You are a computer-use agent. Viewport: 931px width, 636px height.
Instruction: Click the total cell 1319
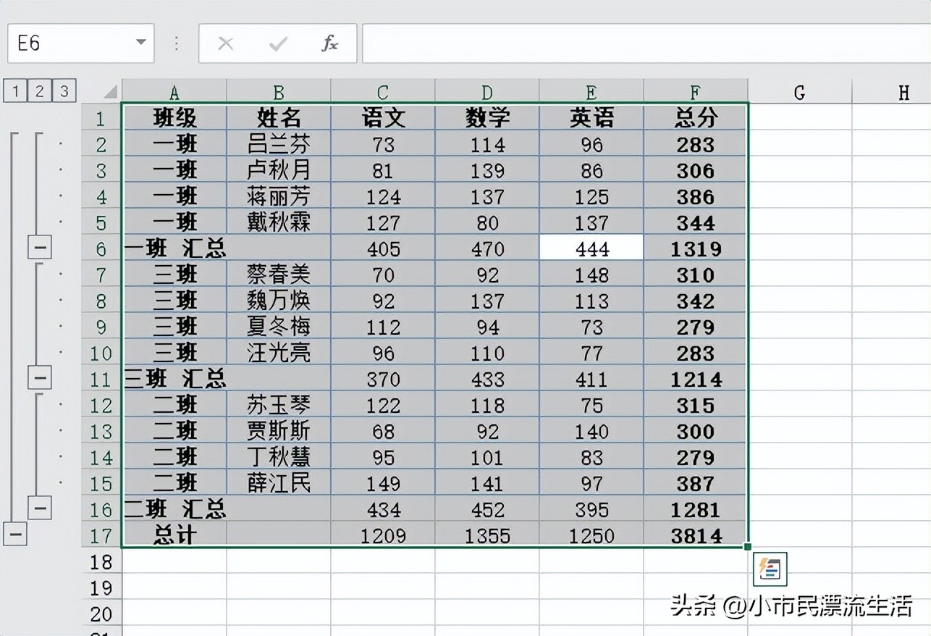tap(696, 248)
